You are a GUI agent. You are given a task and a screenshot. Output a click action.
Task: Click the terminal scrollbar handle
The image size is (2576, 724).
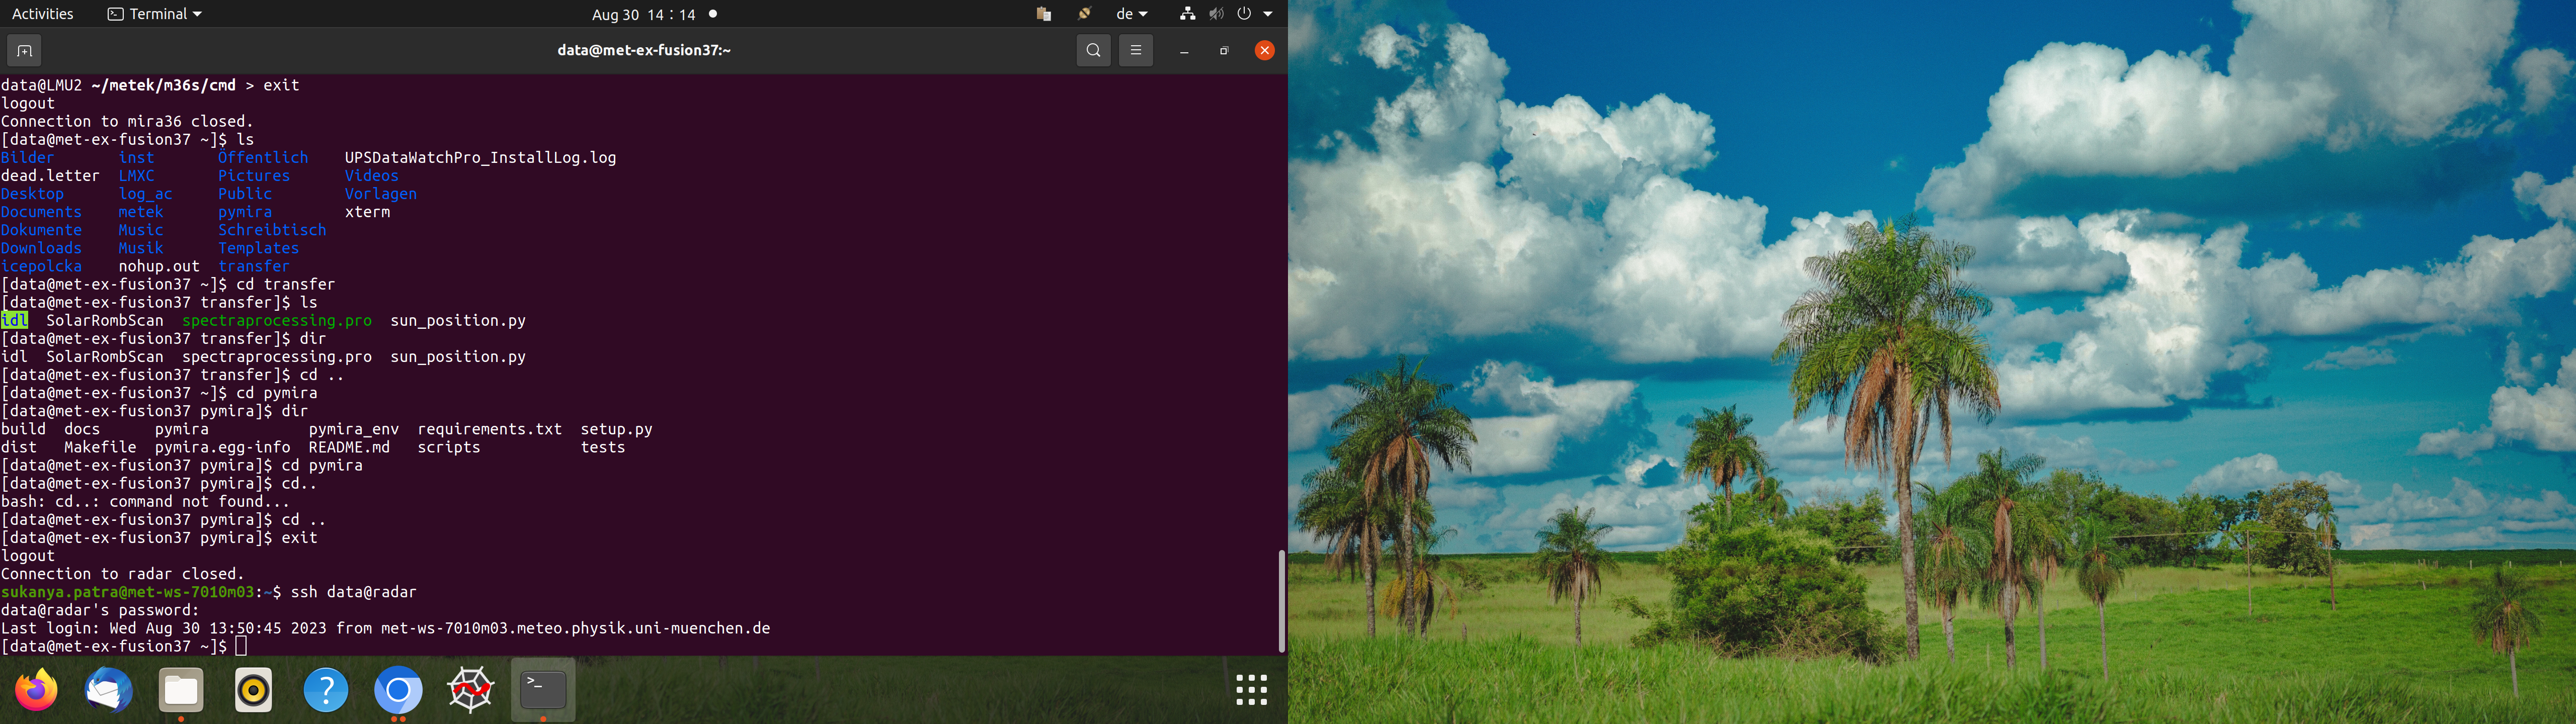1281,600
